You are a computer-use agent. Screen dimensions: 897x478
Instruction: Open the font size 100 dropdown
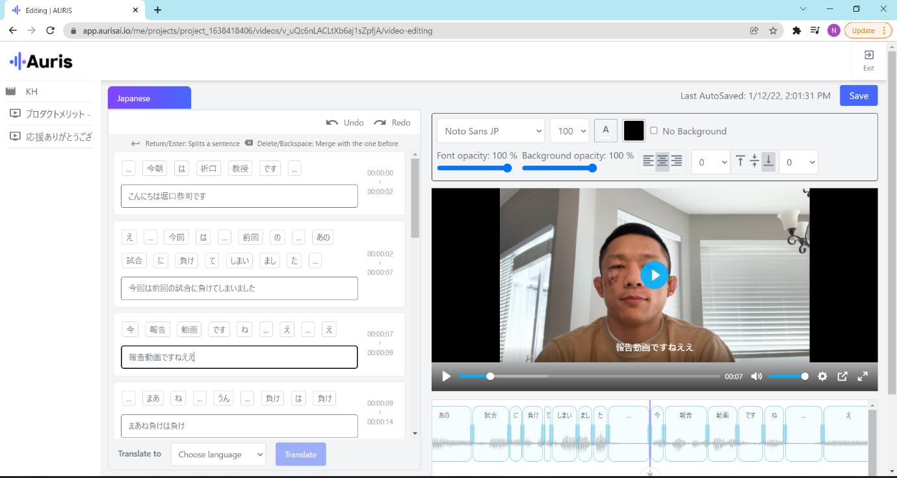569,131
